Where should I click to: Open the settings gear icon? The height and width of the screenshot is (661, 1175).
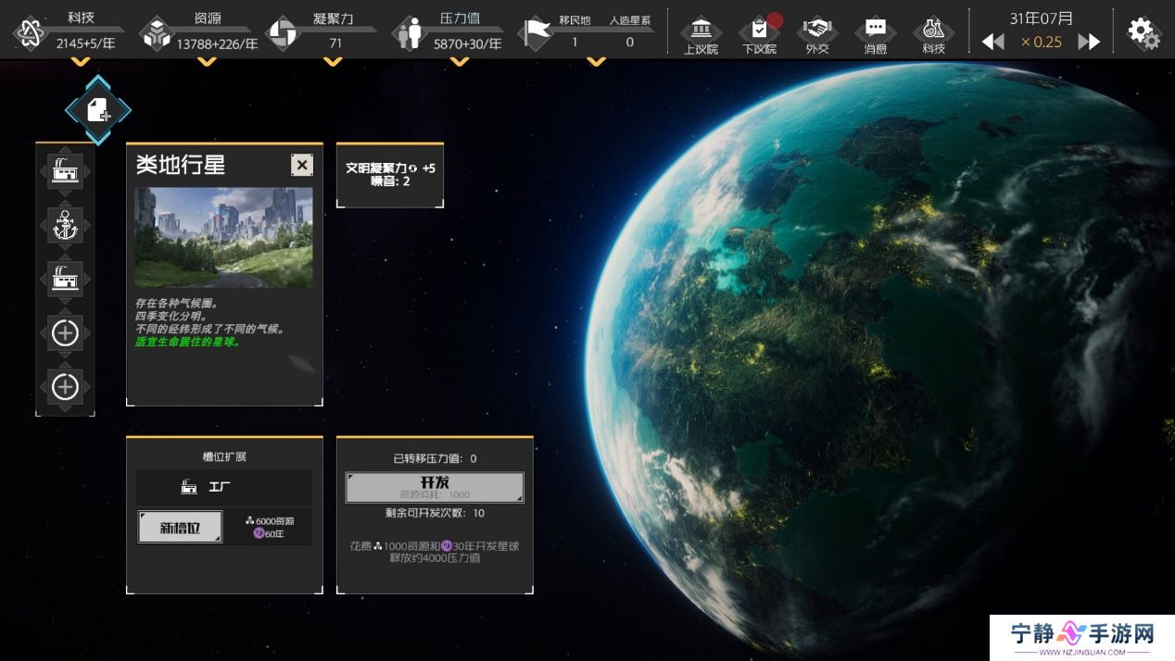point(1143,32)
